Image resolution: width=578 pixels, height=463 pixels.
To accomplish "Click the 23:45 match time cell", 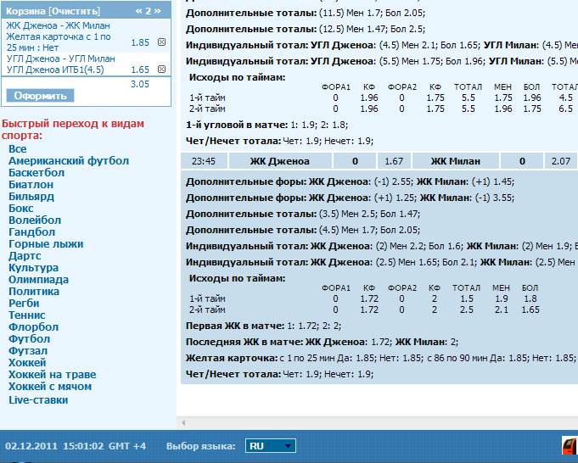I will click(204, 161).
